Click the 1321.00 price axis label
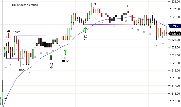The width and height of the screenshot is (181, 107). pyautogui.click(x=175, y=55)
